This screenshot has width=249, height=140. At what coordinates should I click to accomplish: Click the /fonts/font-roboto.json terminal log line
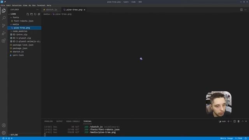(x=105, y=129)
